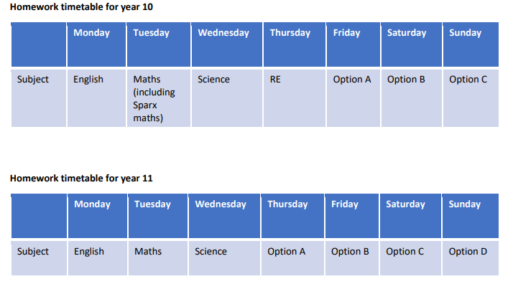Click the Option C cell under Sunday in year 10
Image resolution: width=513 pixels, height=284 pixels.
pyautogui.click(x=471, y=98)
